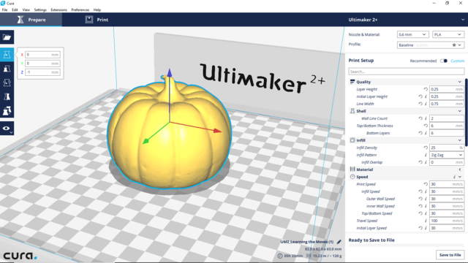Click the settings panel scrollbar
468x263 pixels.
[x=467, y=113]
